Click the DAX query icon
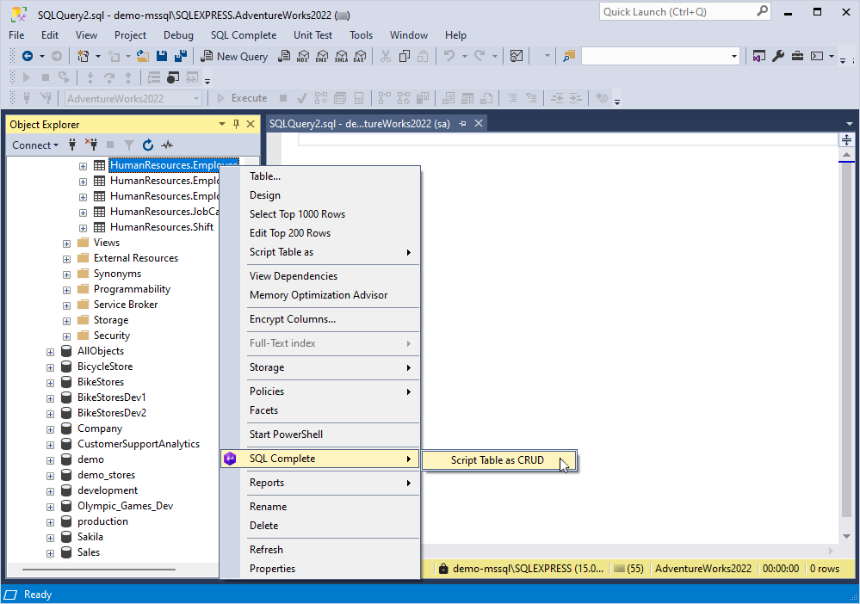Viewport: 860px width, 604px height. [360, 56]
